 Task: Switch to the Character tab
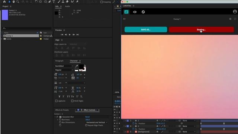click(x=74, y=61)
